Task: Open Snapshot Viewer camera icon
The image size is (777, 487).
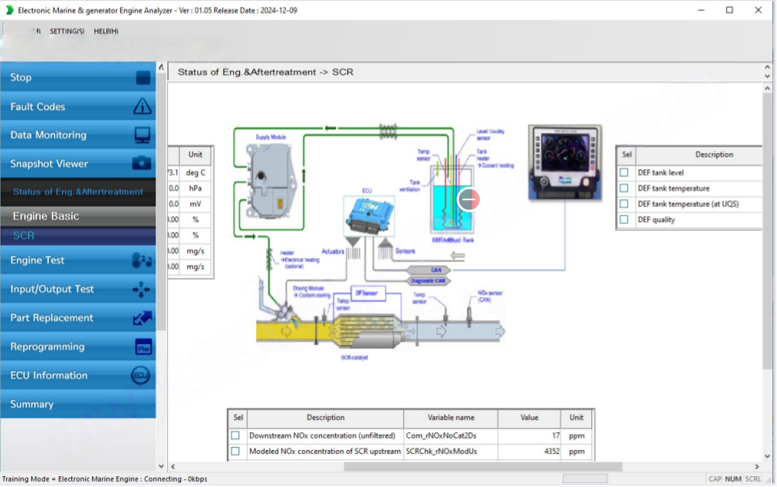Action: click(142, 164)
